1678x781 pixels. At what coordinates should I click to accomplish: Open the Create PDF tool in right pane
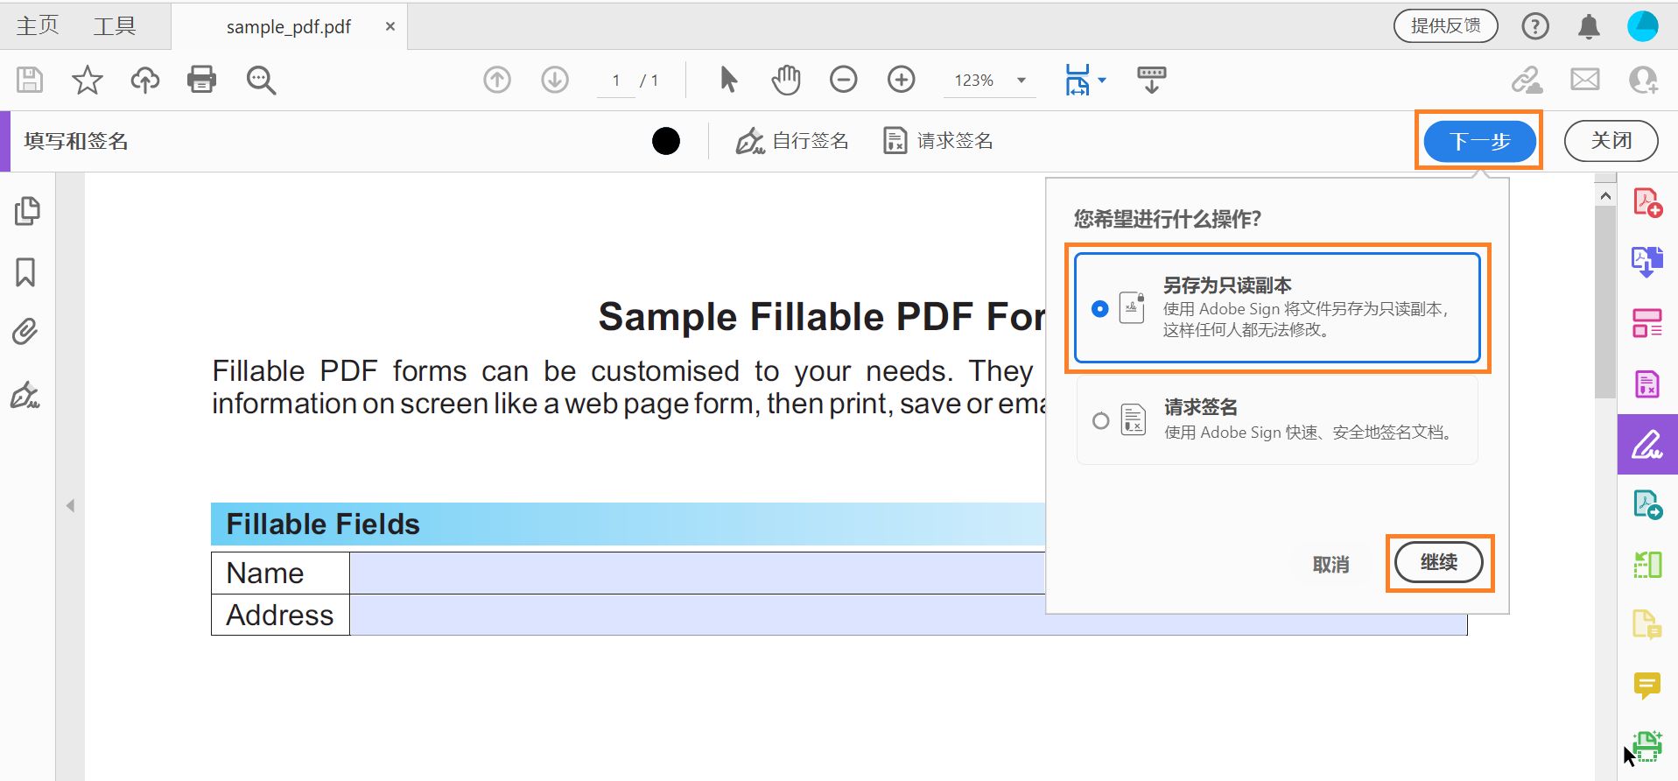pos(1648,203)
